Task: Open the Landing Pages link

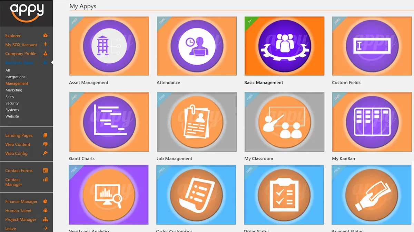Action: pos(19,135)
